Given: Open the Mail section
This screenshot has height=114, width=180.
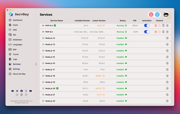Looking at the screenshot, I should [x=13, y=49].
